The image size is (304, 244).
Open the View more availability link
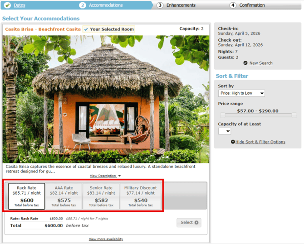[106, 239]
